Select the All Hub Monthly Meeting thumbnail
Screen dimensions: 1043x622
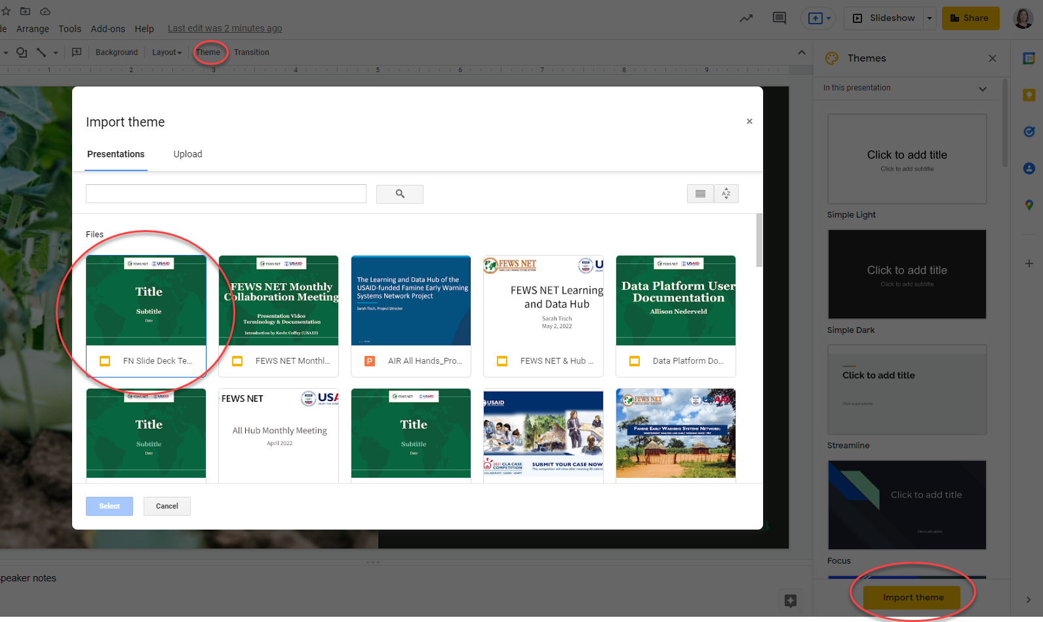pos(279,435)
